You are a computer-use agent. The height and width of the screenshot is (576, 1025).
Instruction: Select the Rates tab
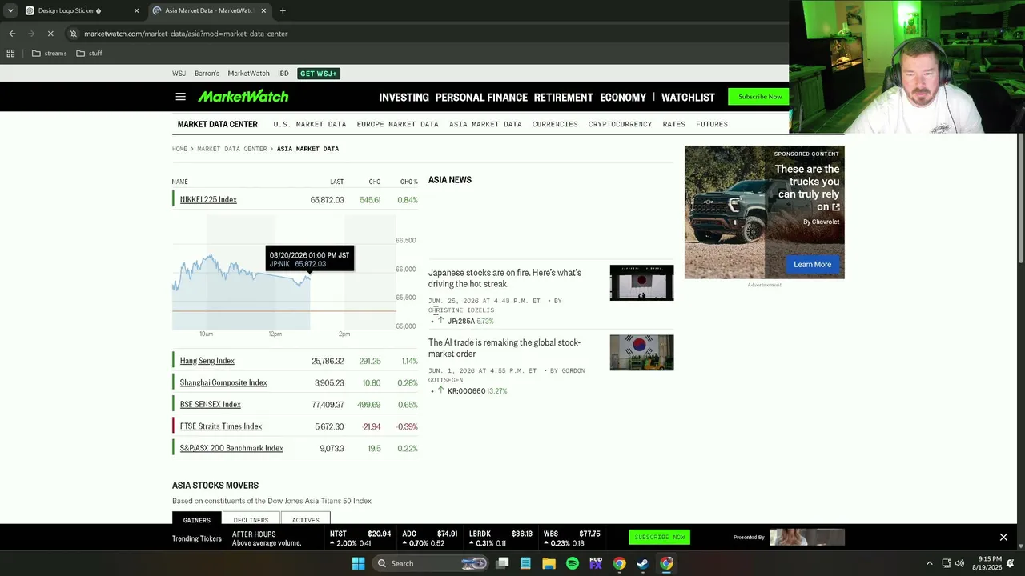click(x=673, y=124)
